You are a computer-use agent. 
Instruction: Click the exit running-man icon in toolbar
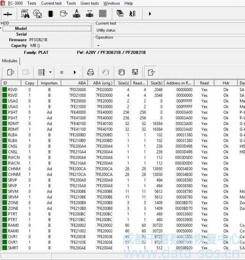(132, 14)
